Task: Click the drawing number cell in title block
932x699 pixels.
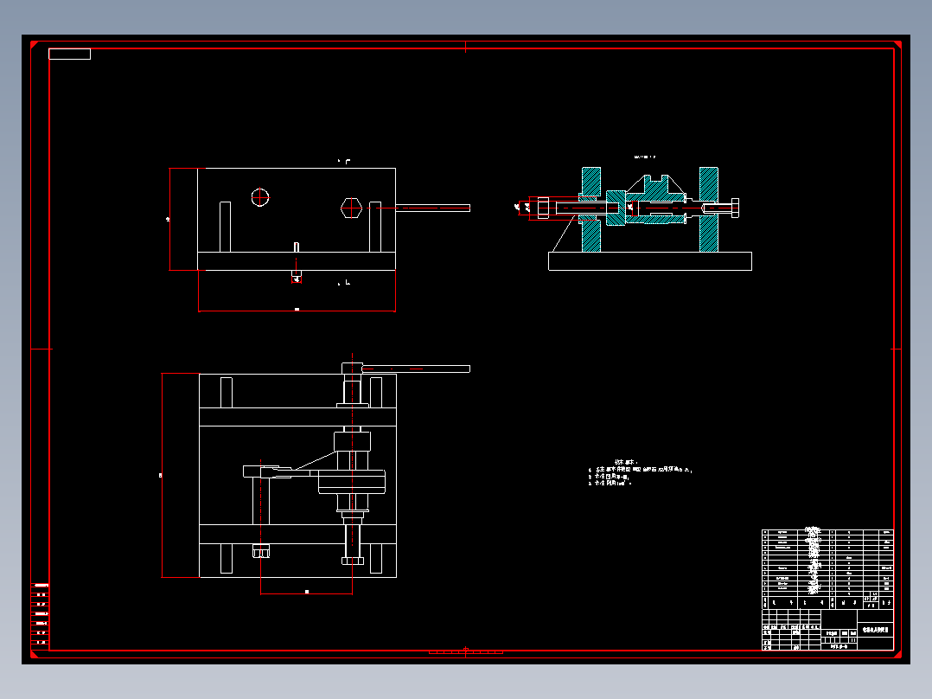Action: [x=839, y=645]
